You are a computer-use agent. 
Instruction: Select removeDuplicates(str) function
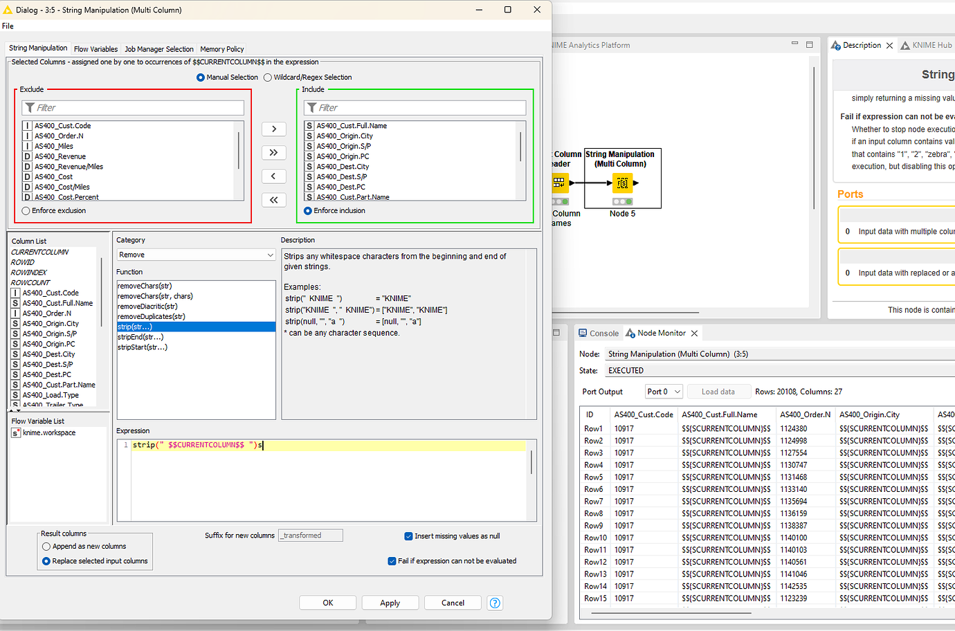(x=151, y=316)
